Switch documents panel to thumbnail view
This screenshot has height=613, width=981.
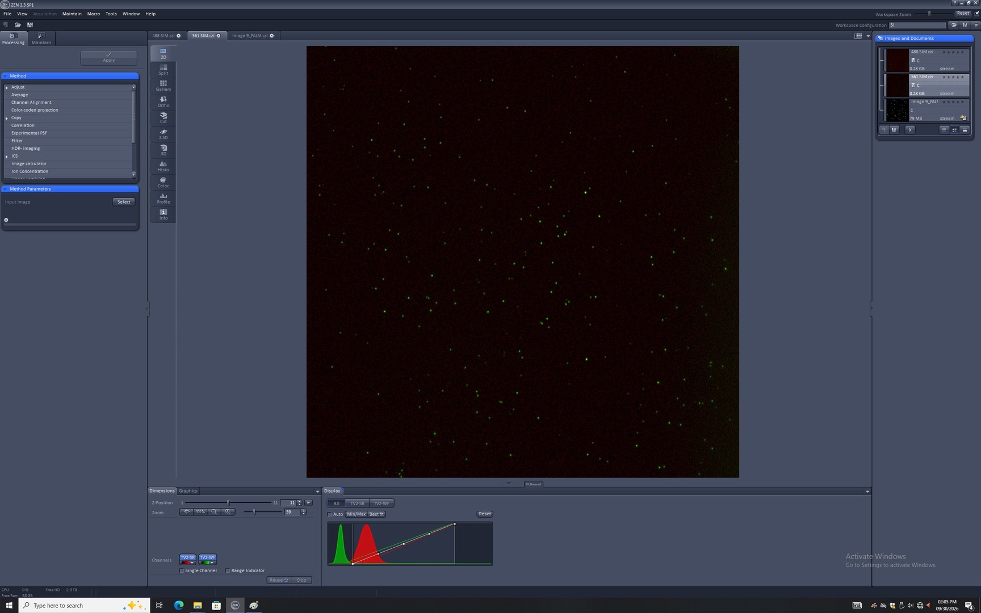954,130
